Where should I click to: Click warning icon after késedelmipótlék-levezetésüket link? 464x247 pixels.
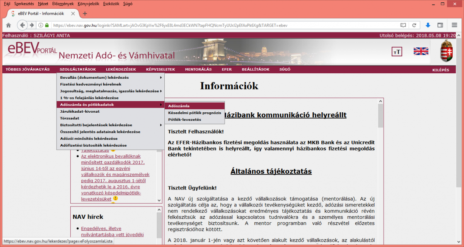point(115,198)
